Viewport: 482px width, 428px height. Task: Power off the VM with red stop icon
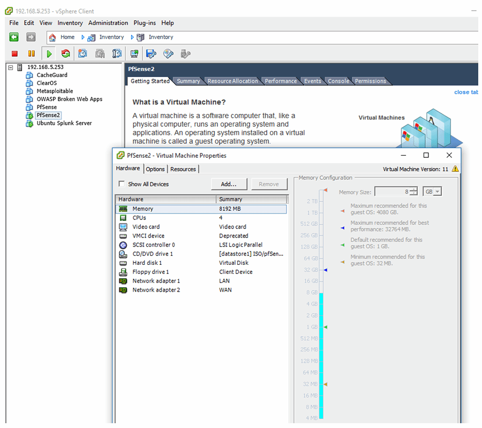pyautogui.click(x=14, y=53)
